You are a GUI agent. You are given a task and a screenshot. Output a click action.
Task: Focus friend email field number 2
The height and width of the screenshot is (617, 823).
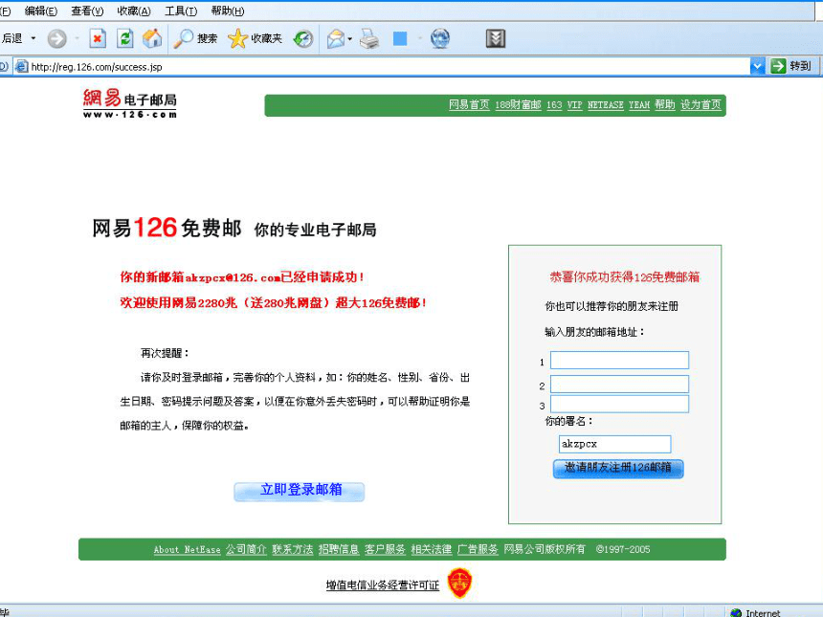[x=619, y=384]
